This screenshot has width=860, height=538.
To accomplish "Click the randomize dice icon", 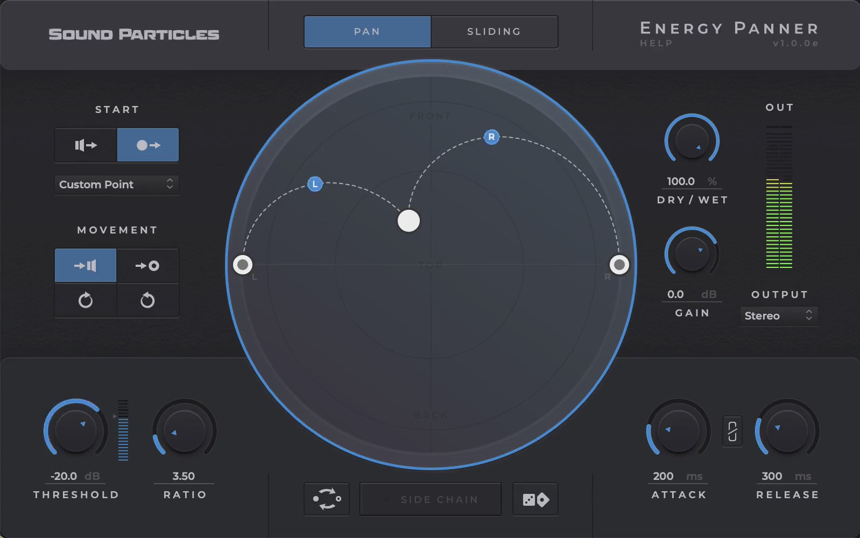I will coord(535,499).
